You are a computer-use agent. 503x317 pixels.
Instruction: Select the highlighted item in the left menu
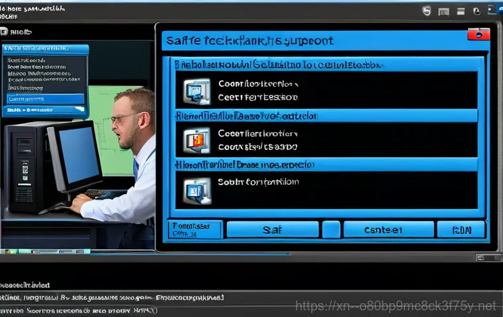(x=44, y=98)
